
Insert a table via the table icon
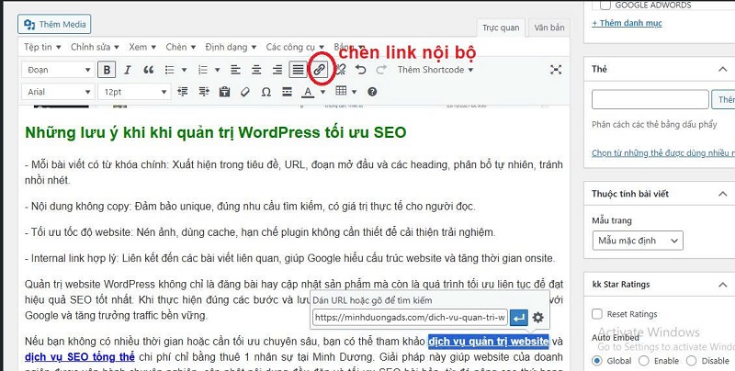tap(341, 91)
